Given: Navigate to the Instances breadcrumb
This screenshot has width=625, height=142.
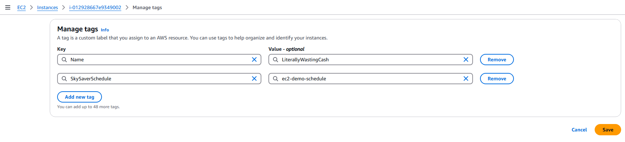Looking at the screenshot, I should pos(47,7).
